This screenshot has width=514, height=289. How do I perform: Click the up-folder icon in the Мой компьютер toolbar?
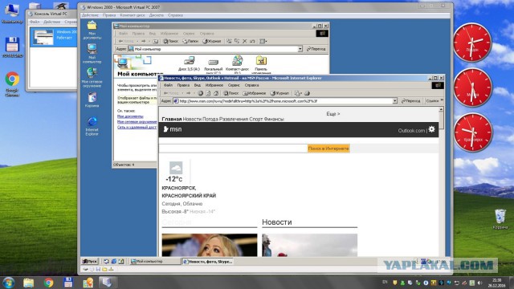pos(156,41)
